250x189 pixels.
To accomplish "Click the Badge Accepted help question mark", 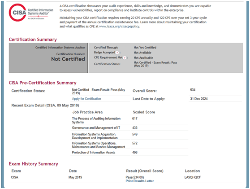I will pyautogui.click(x=117, y=53).
